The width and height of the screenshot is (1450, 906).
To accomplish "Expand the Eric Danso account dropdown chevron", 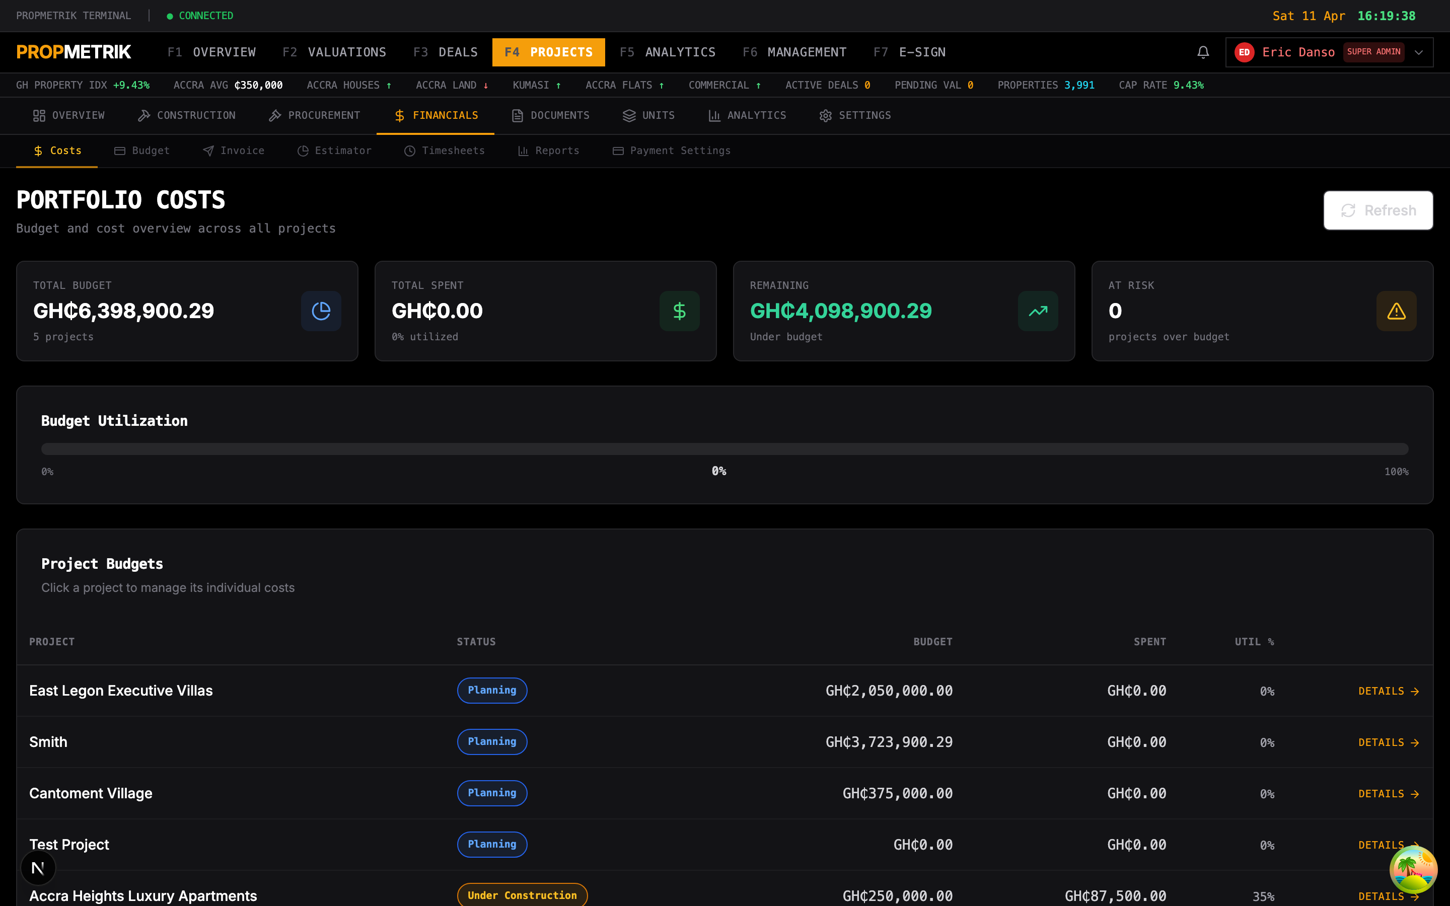I will pos(1418,52).
